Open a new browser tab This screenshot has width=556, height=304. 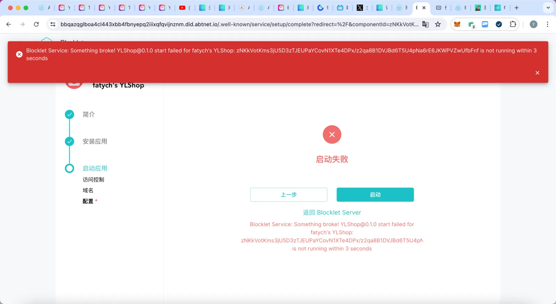click(x=517, y=8)
